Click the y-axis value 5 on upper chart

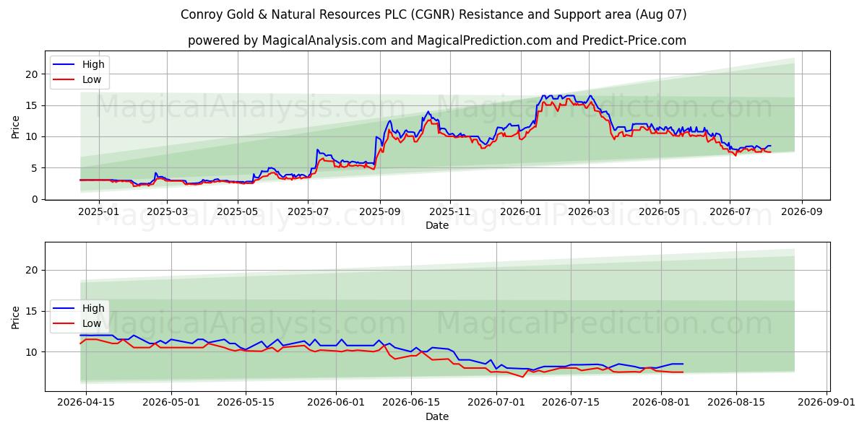click(x=34, y=168)
